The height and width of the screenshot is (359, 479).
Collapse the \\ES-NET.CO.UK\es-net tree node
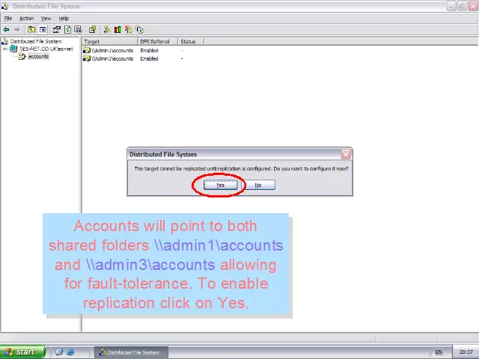[5, 49]
